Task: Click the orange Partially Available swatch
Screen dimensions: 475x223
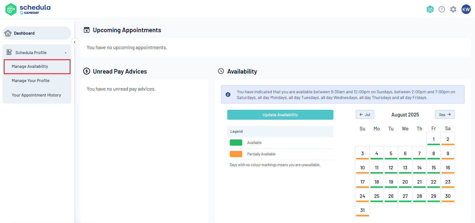Action: (x=236, y=154)
